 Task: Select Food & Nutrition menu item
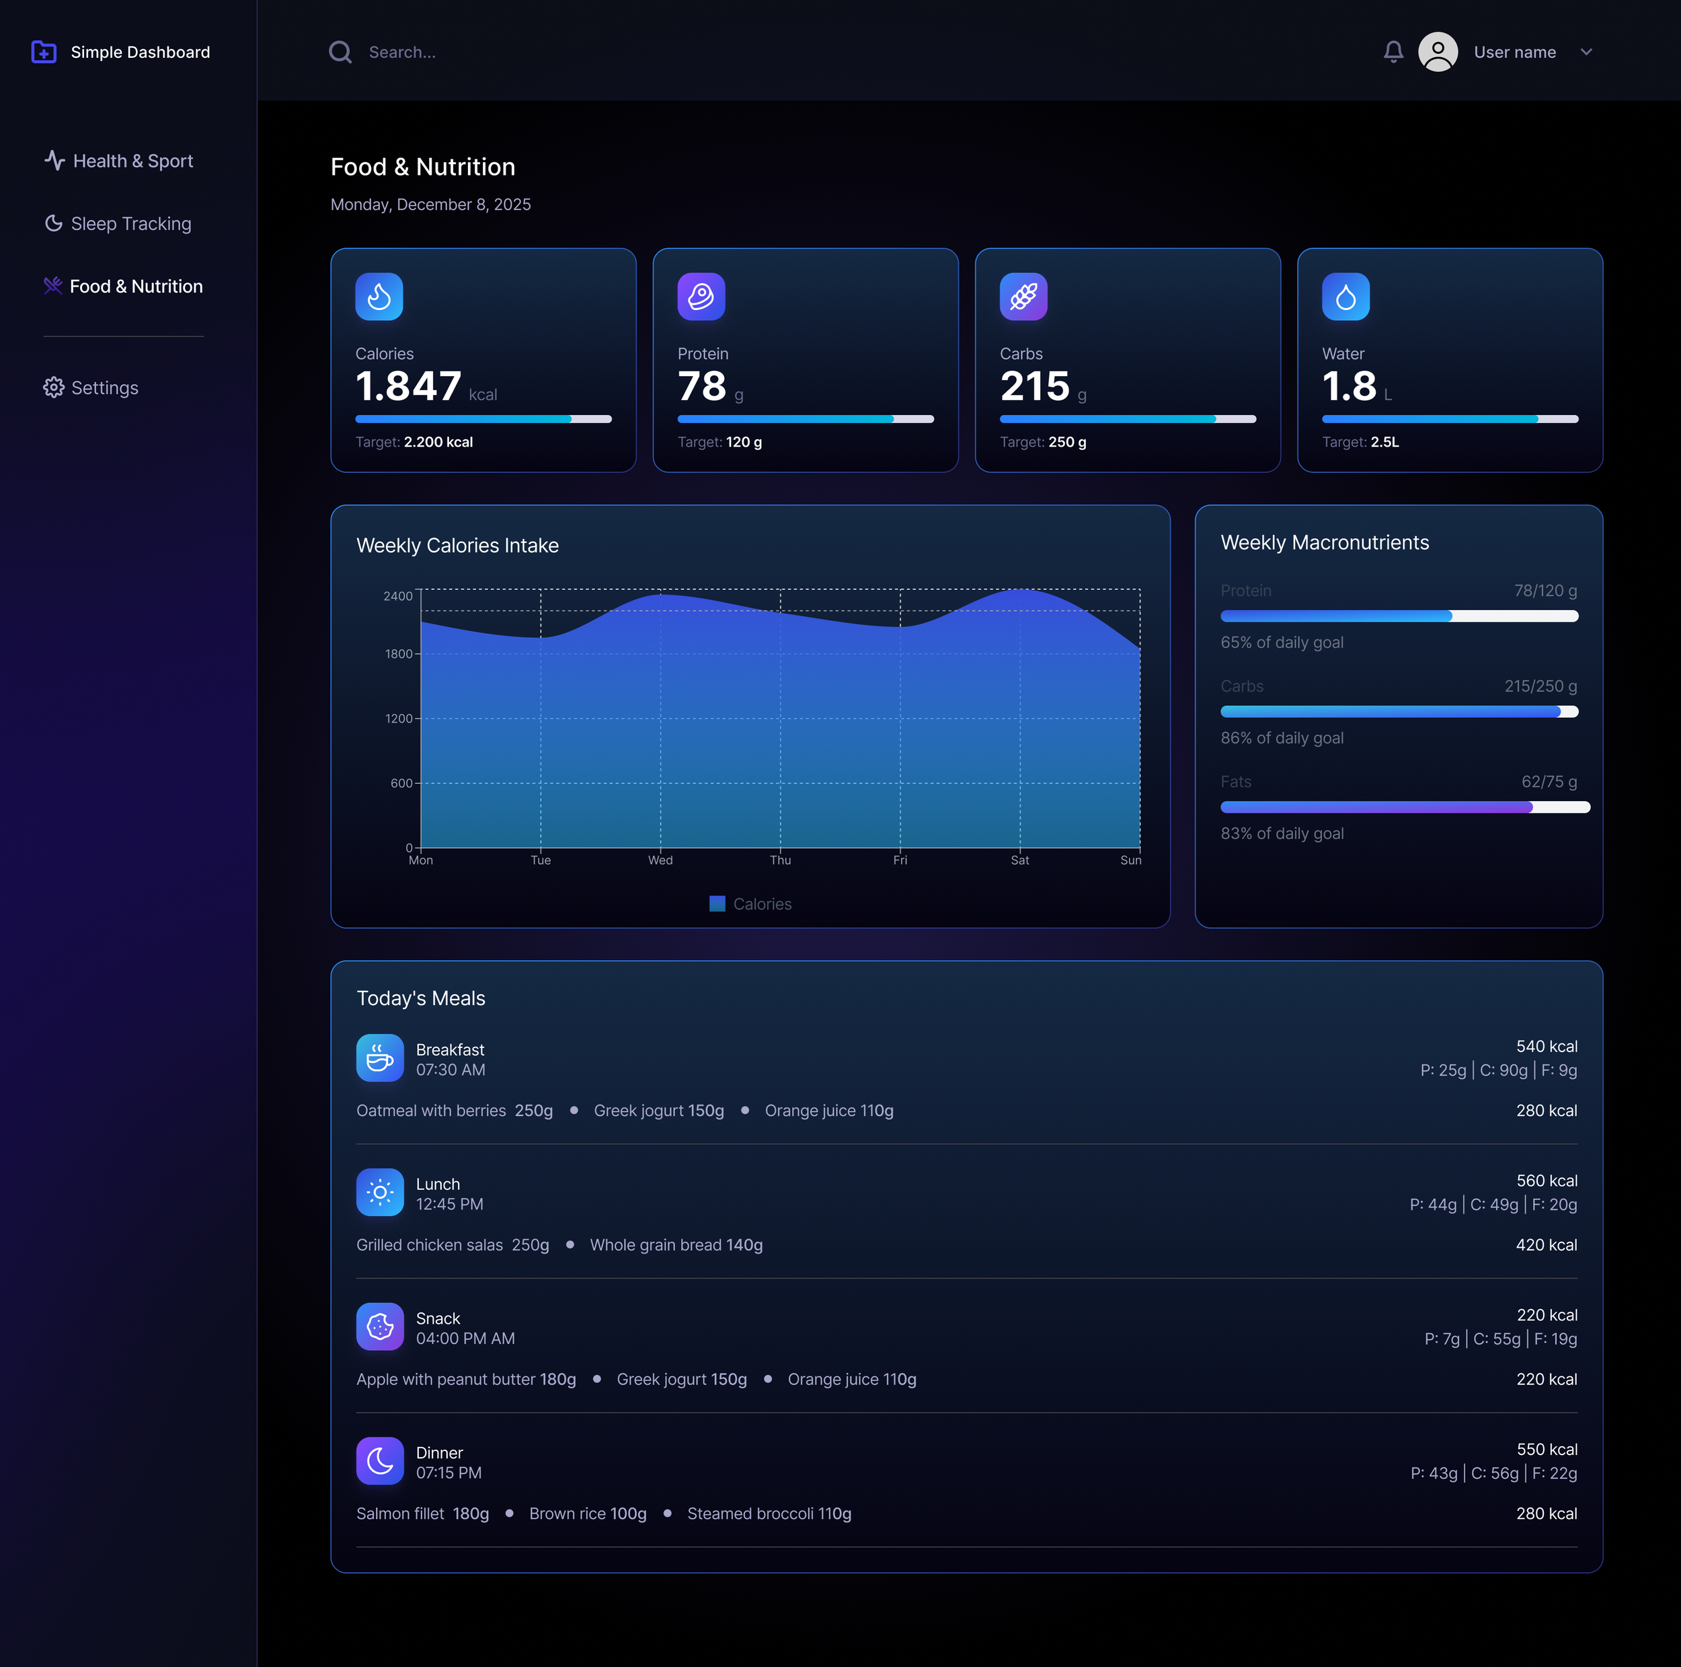[x=124, y=287]
